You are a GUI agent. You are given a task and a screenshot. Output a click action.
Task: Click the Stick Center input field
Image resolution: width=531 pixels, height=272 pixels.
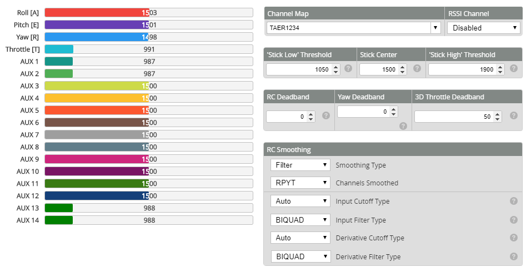tap(383, 69)
